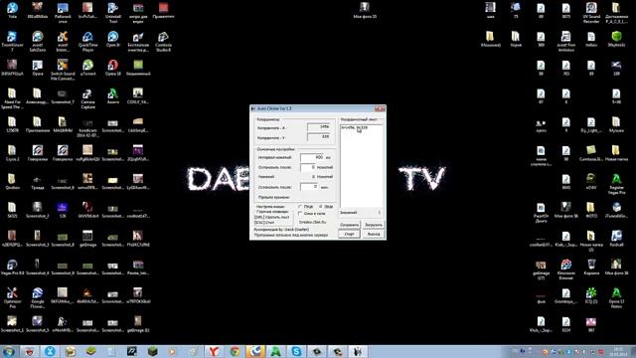
Task: Open the Uninstall Tool desktop shortcut
Action: click(112, 12)
